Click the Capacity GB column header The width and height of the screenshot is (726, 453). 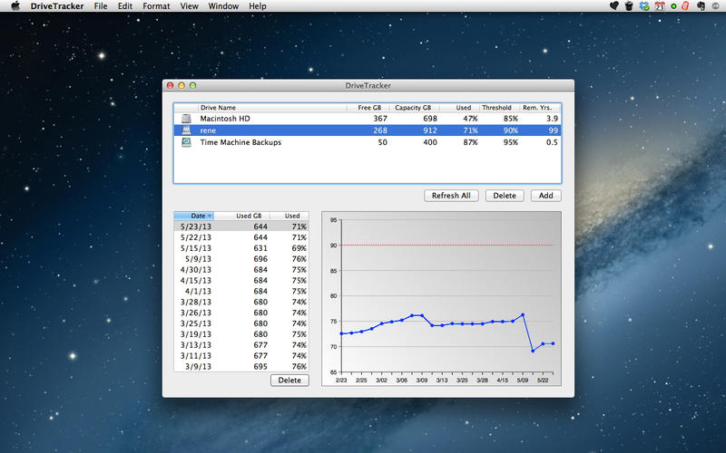414,108
